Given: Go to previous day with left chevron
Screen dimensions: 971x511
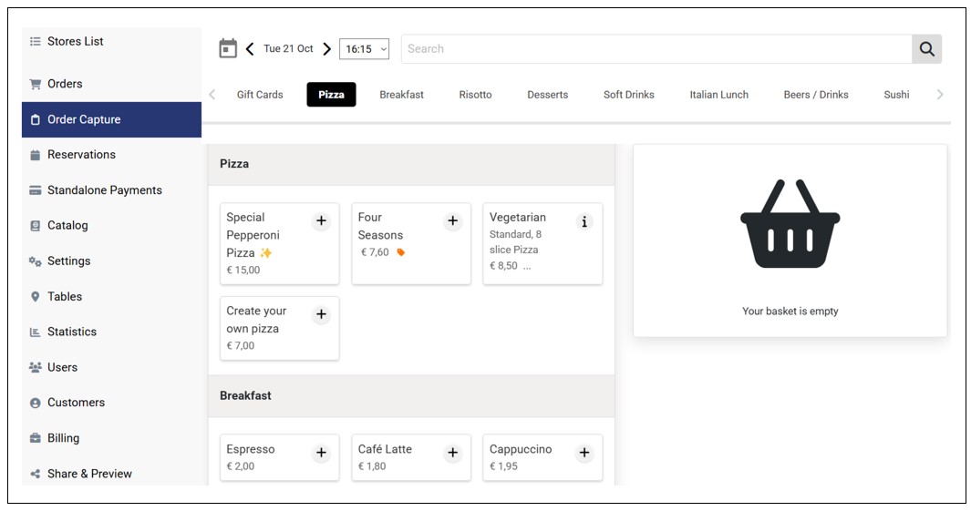Looking at the screenshot, I should (x=250, y=49).
